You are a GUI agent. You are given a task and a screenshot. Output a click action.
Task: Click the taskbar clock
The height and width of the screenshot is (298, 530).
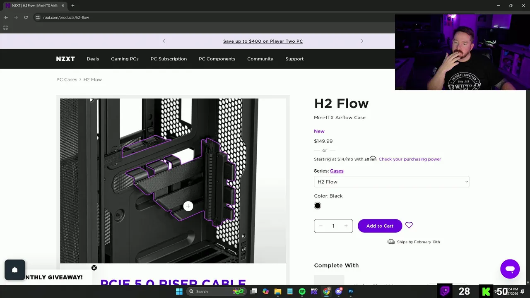click(513, 291)
